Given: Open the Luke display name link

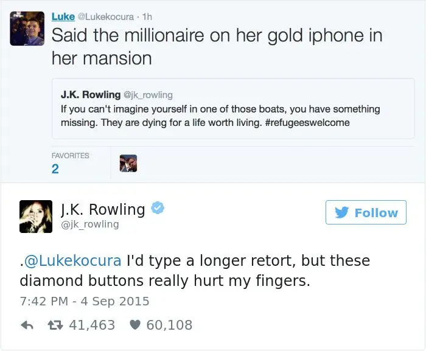Looking at the screenshot, I should coord(63,16).
